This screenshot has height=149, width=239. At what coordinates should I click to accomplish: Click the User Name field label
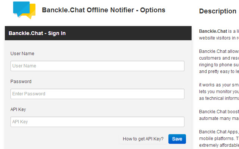22,54
